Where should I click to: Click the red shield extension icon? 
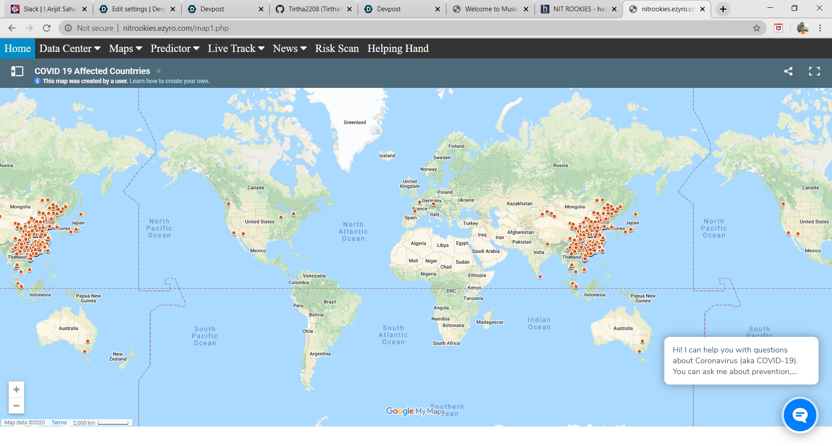pyautogui.click(x=779, y=28)
